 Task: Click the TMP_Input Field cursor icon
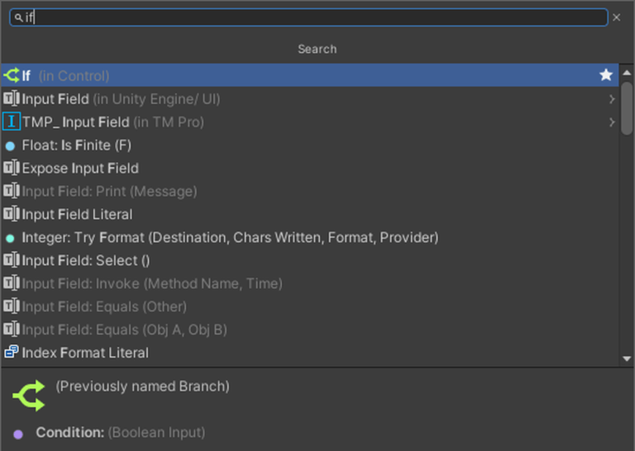[12, 122]
